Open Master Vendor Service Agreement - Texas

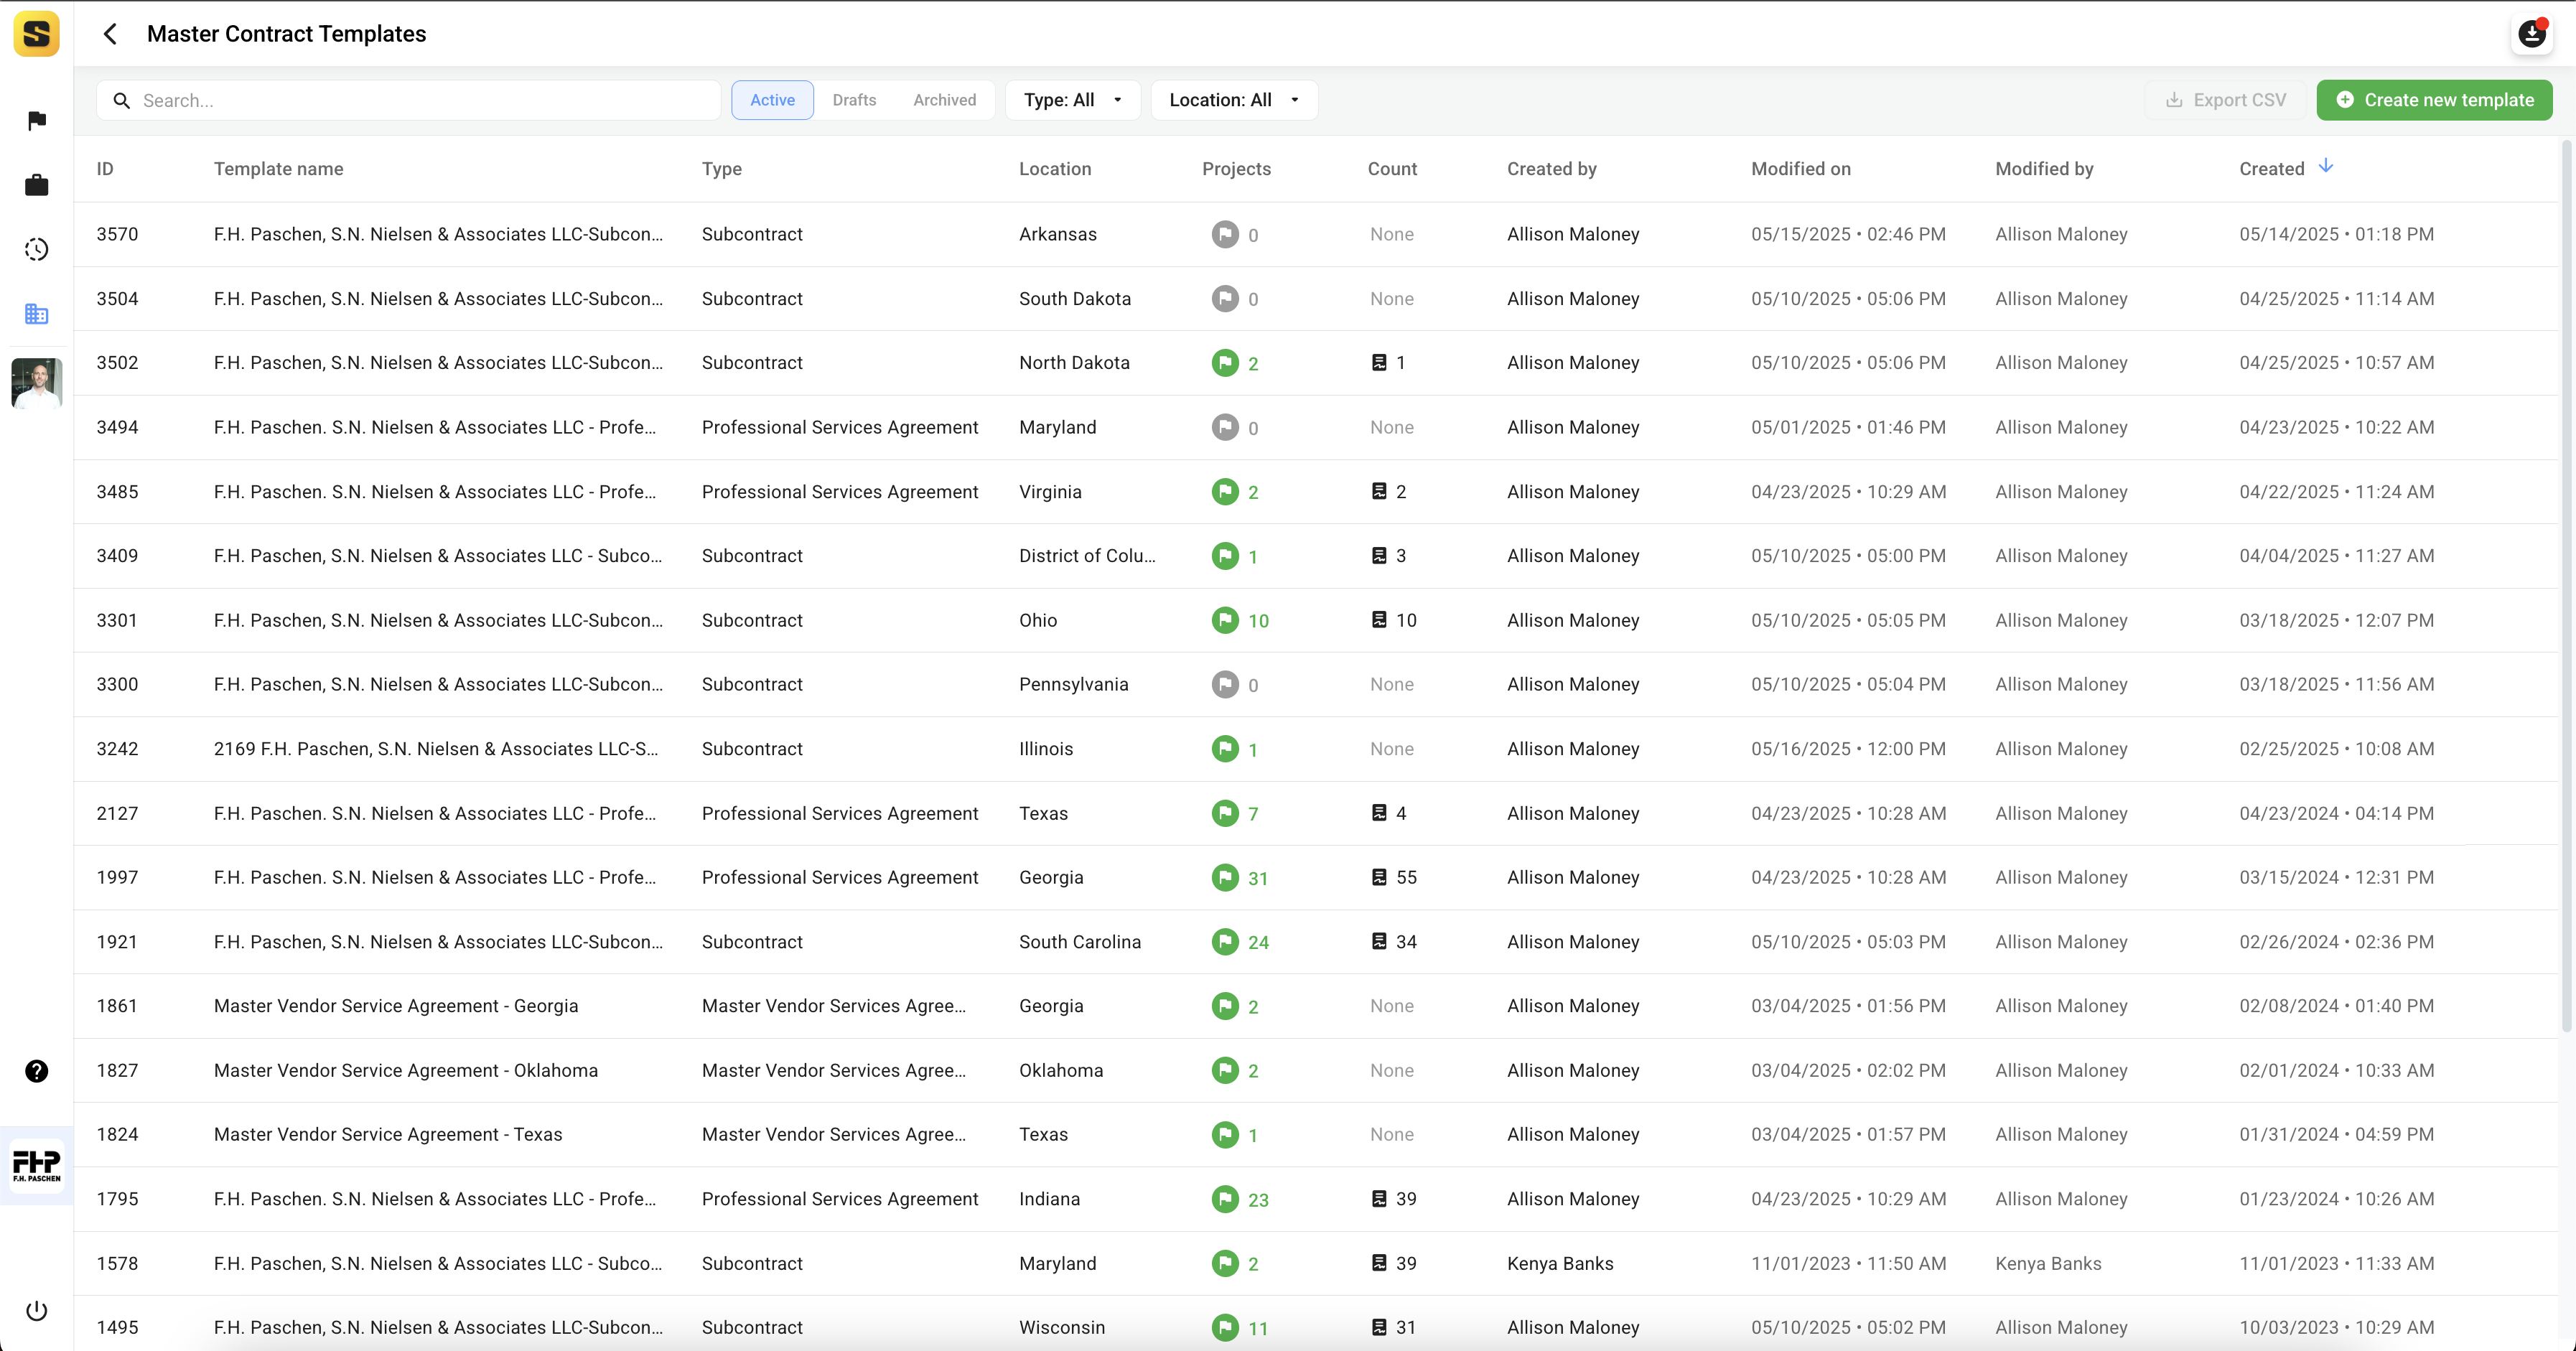point(388,1134)
